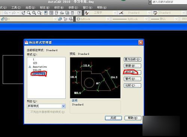The width and height of the screenshot is (187, 137).
Task: Open the 帮助(H) menu
Action: pyautogui.click(x=102, y=7)
